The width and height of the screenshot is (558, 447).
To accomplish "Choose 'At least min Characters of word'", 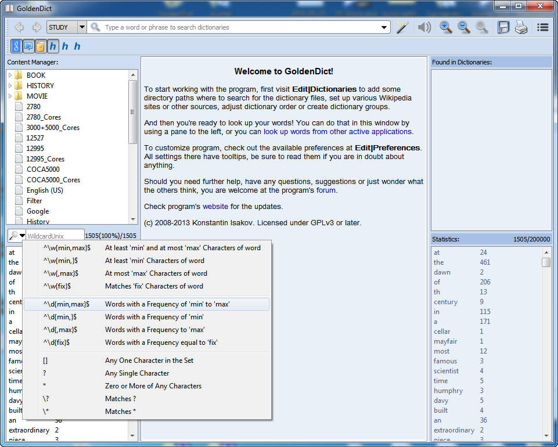I will coord(147,261).
